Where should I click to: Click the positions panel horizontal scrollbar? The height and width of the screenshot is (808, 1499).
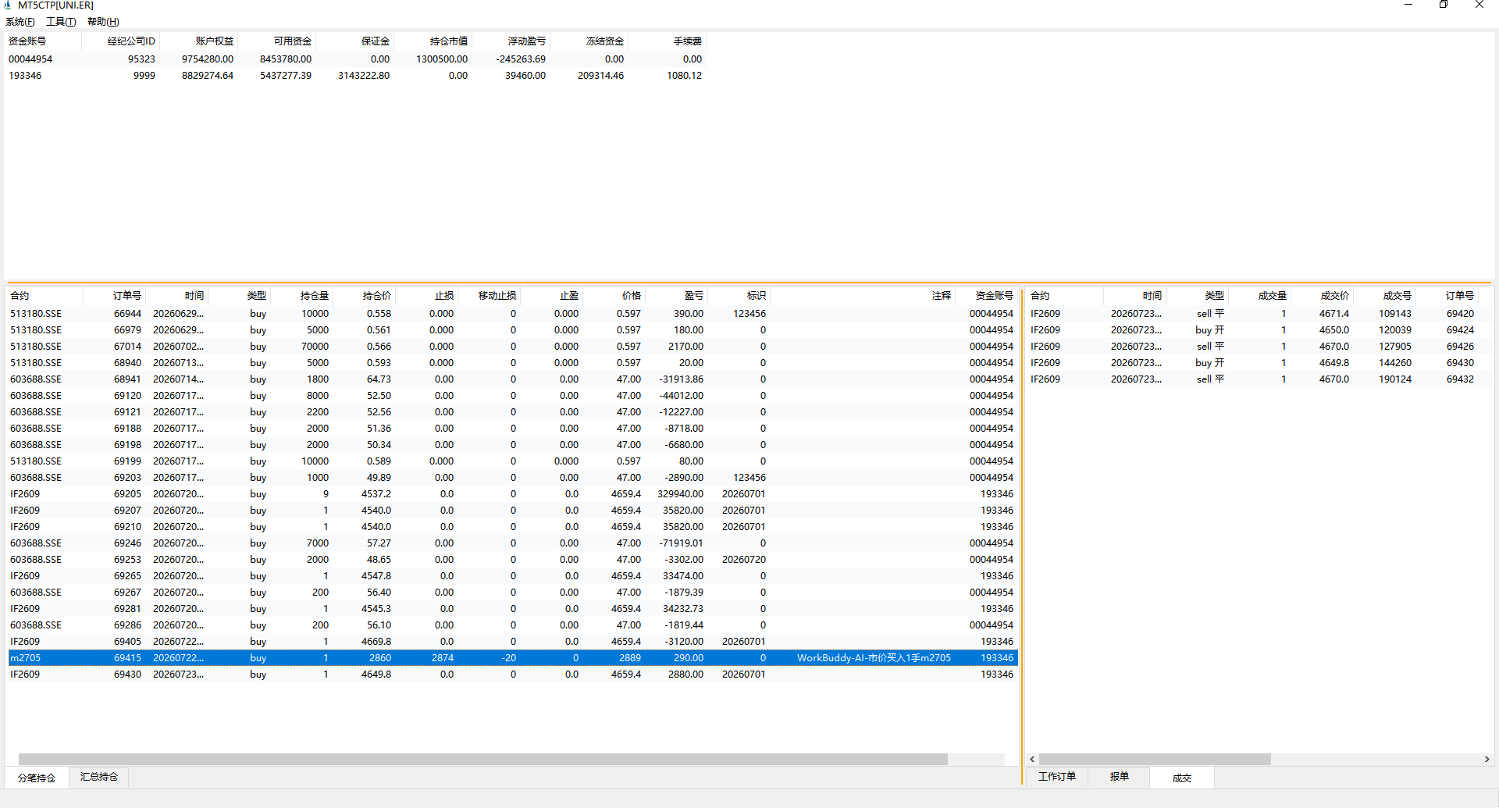[482, 759]
